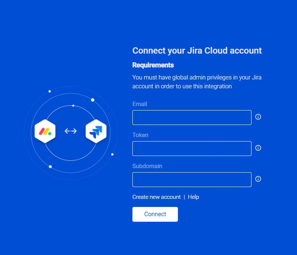Screen dimensions: 297x255
Task: Focus the Subdomain input field
Action: tap(192, 180)
